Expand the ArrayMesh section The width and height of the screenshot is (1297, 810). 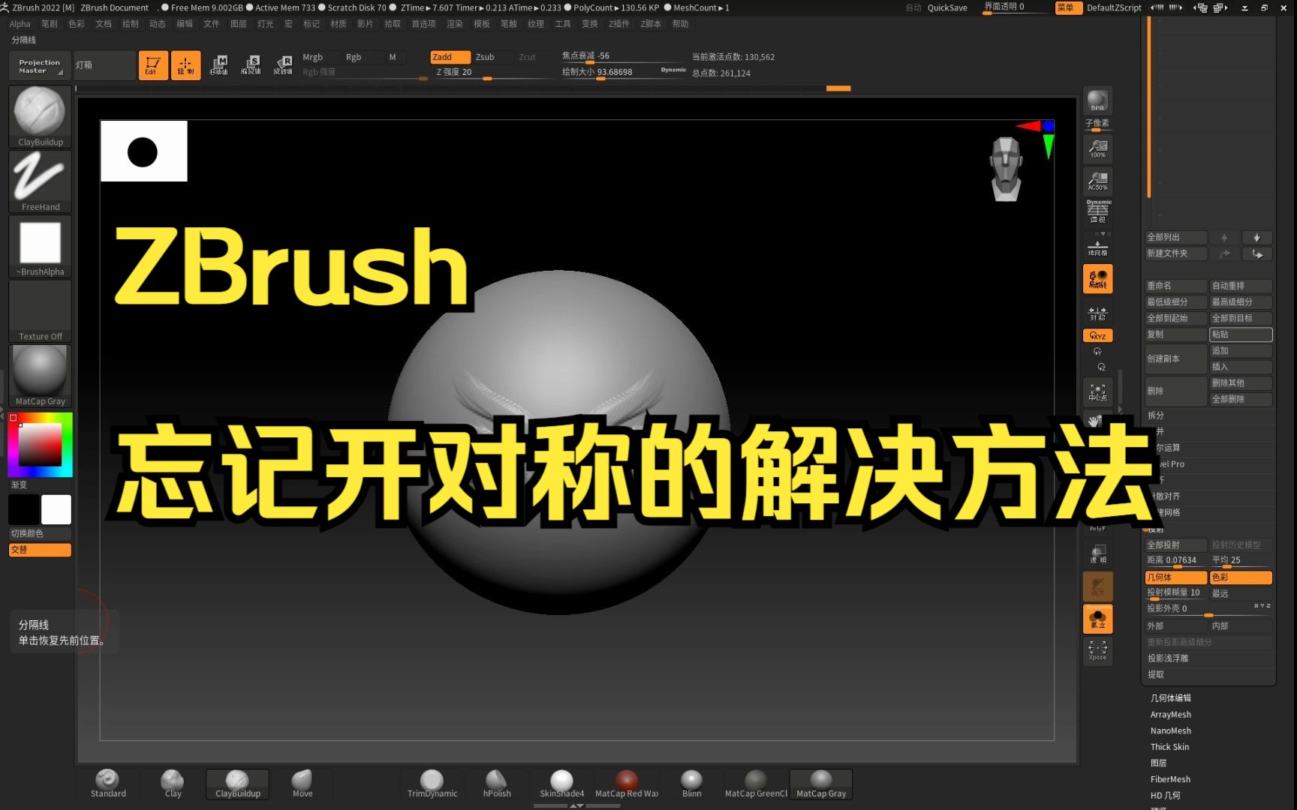pyautogui.click(x=1171, y=715)
